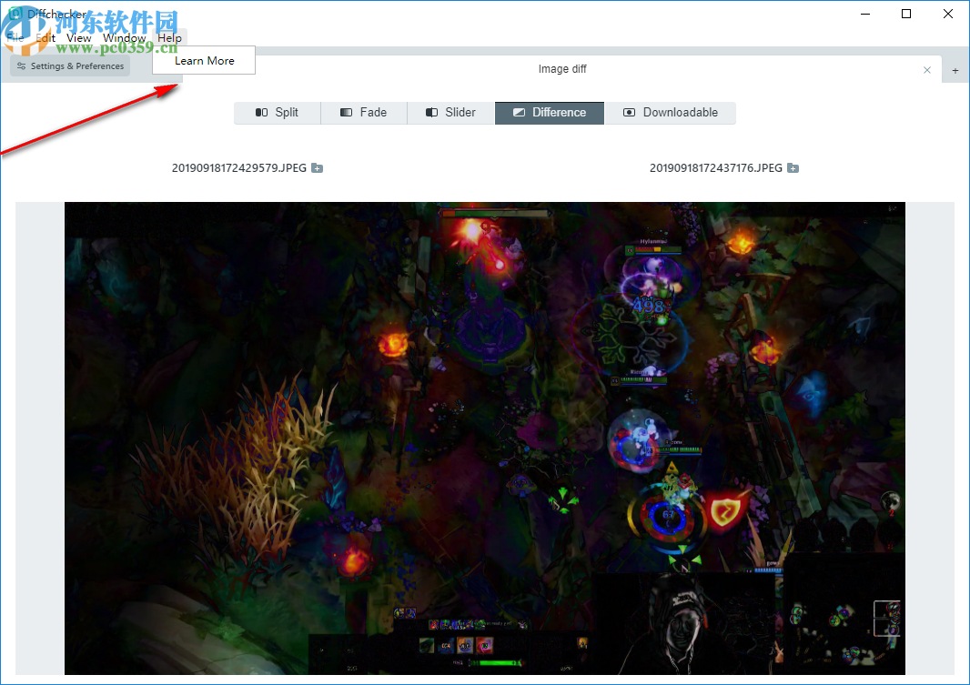The width and height of the screenshot is (970, 685).
Task: Click the file name 20190918172429579.JPEG
Action: (238, 168)
